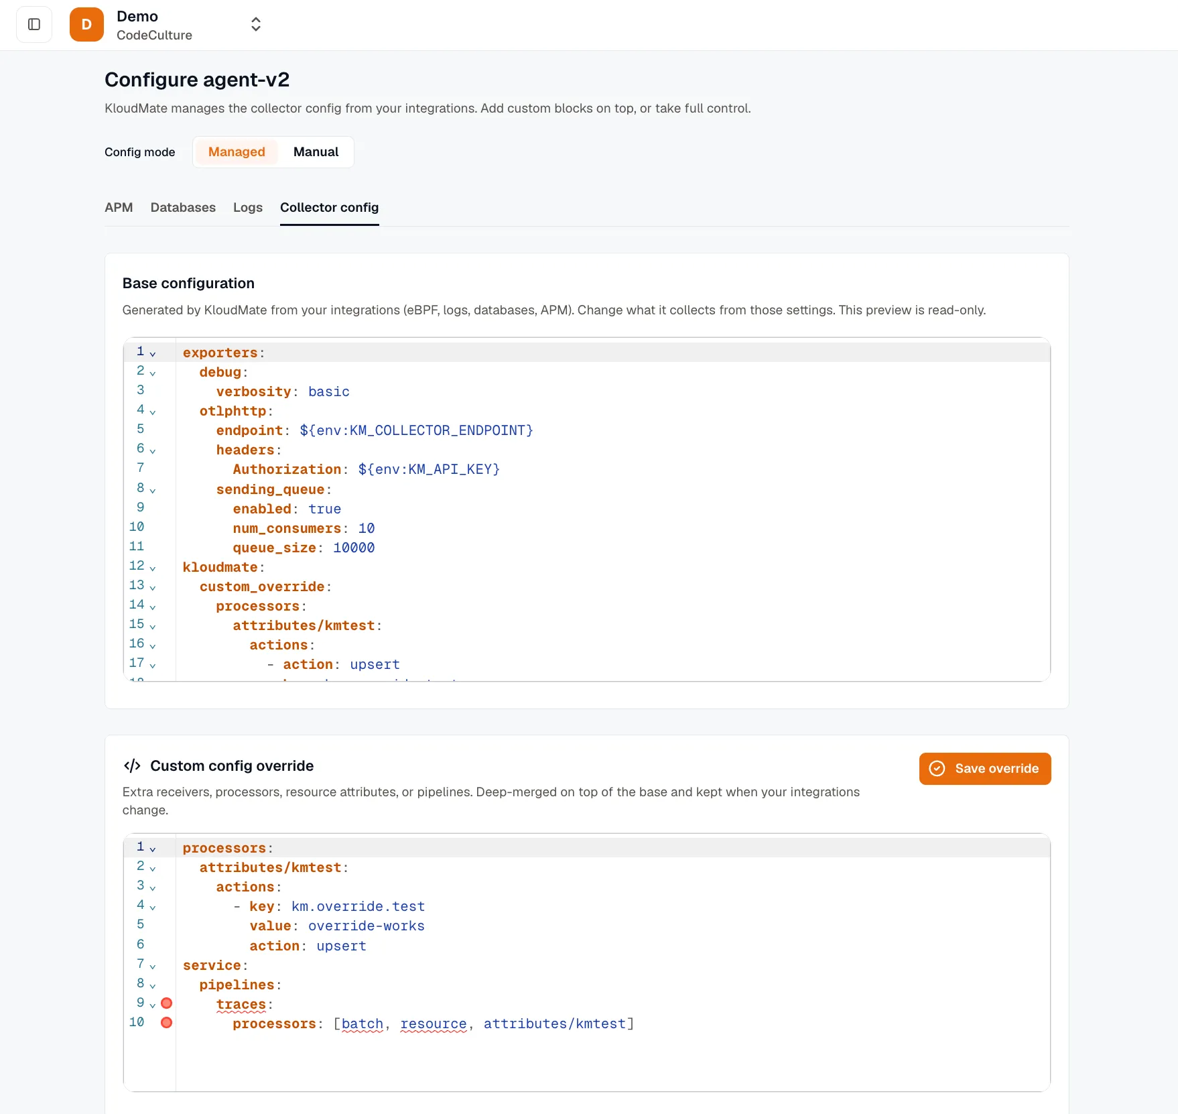Fold the traces block on line 9
The width and height of the screenshot is (1178, 1114).
[x=153, y=1005]
